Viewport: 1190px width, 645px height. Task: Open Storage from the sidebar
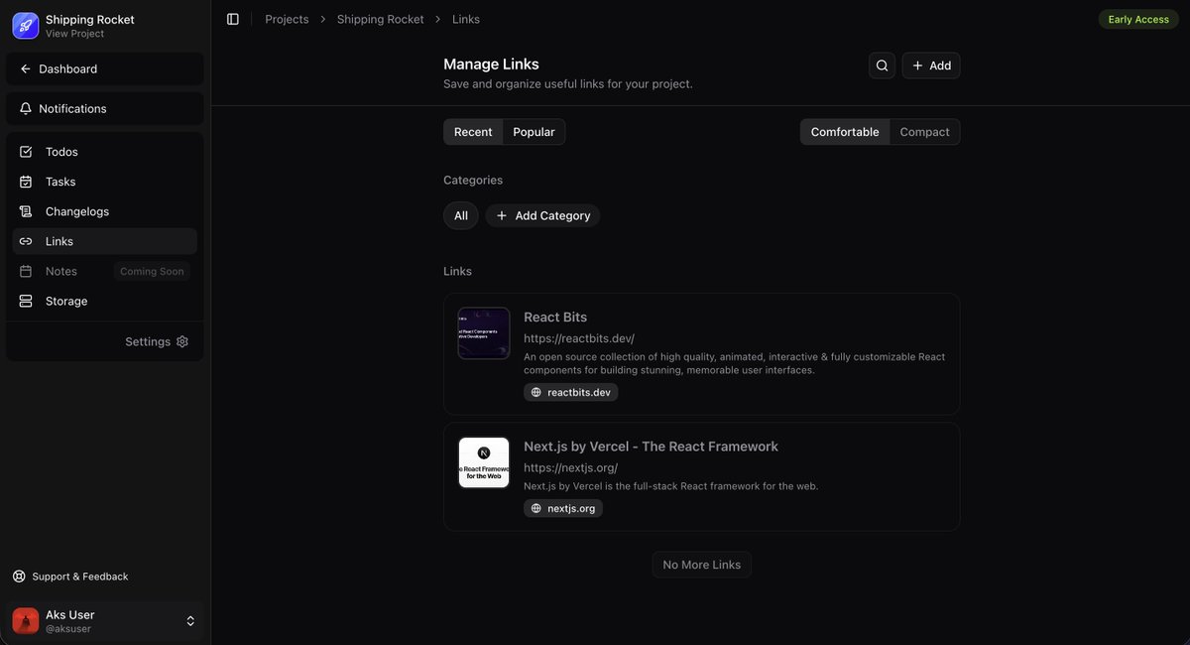click(105, 301)
